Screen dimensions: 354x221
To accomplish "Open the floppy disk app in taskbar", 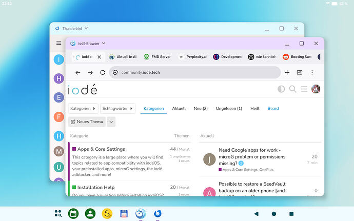I will point(124,213).
